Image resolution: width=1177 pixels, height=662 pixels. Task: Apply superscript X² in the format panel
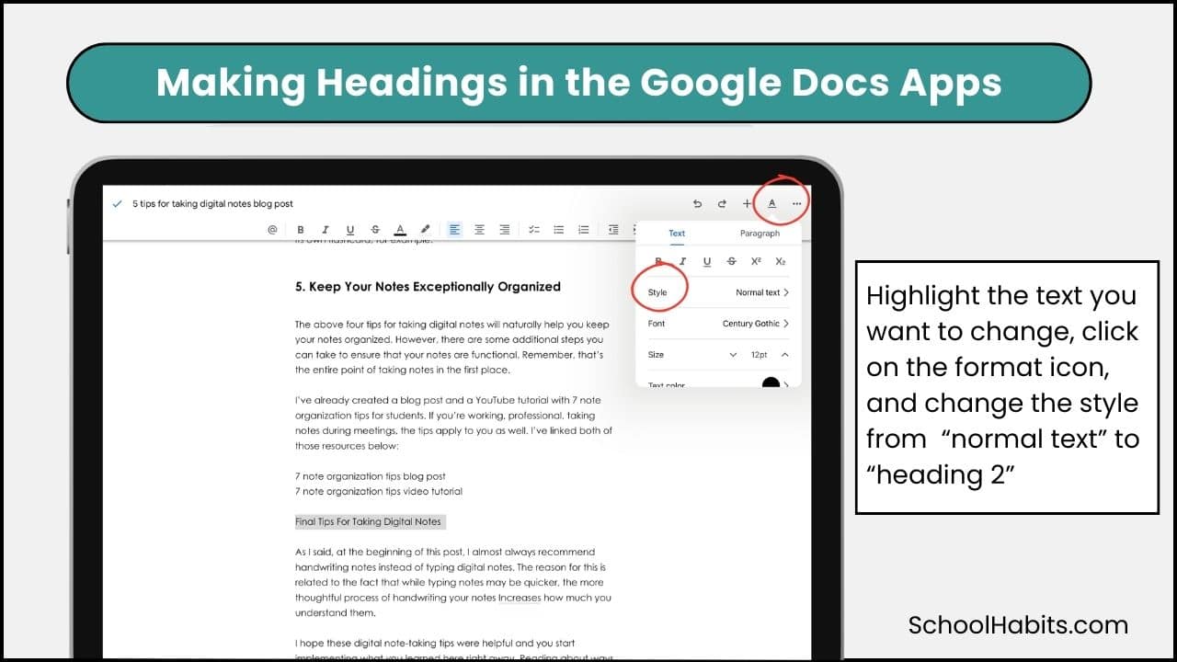[756, 261]
